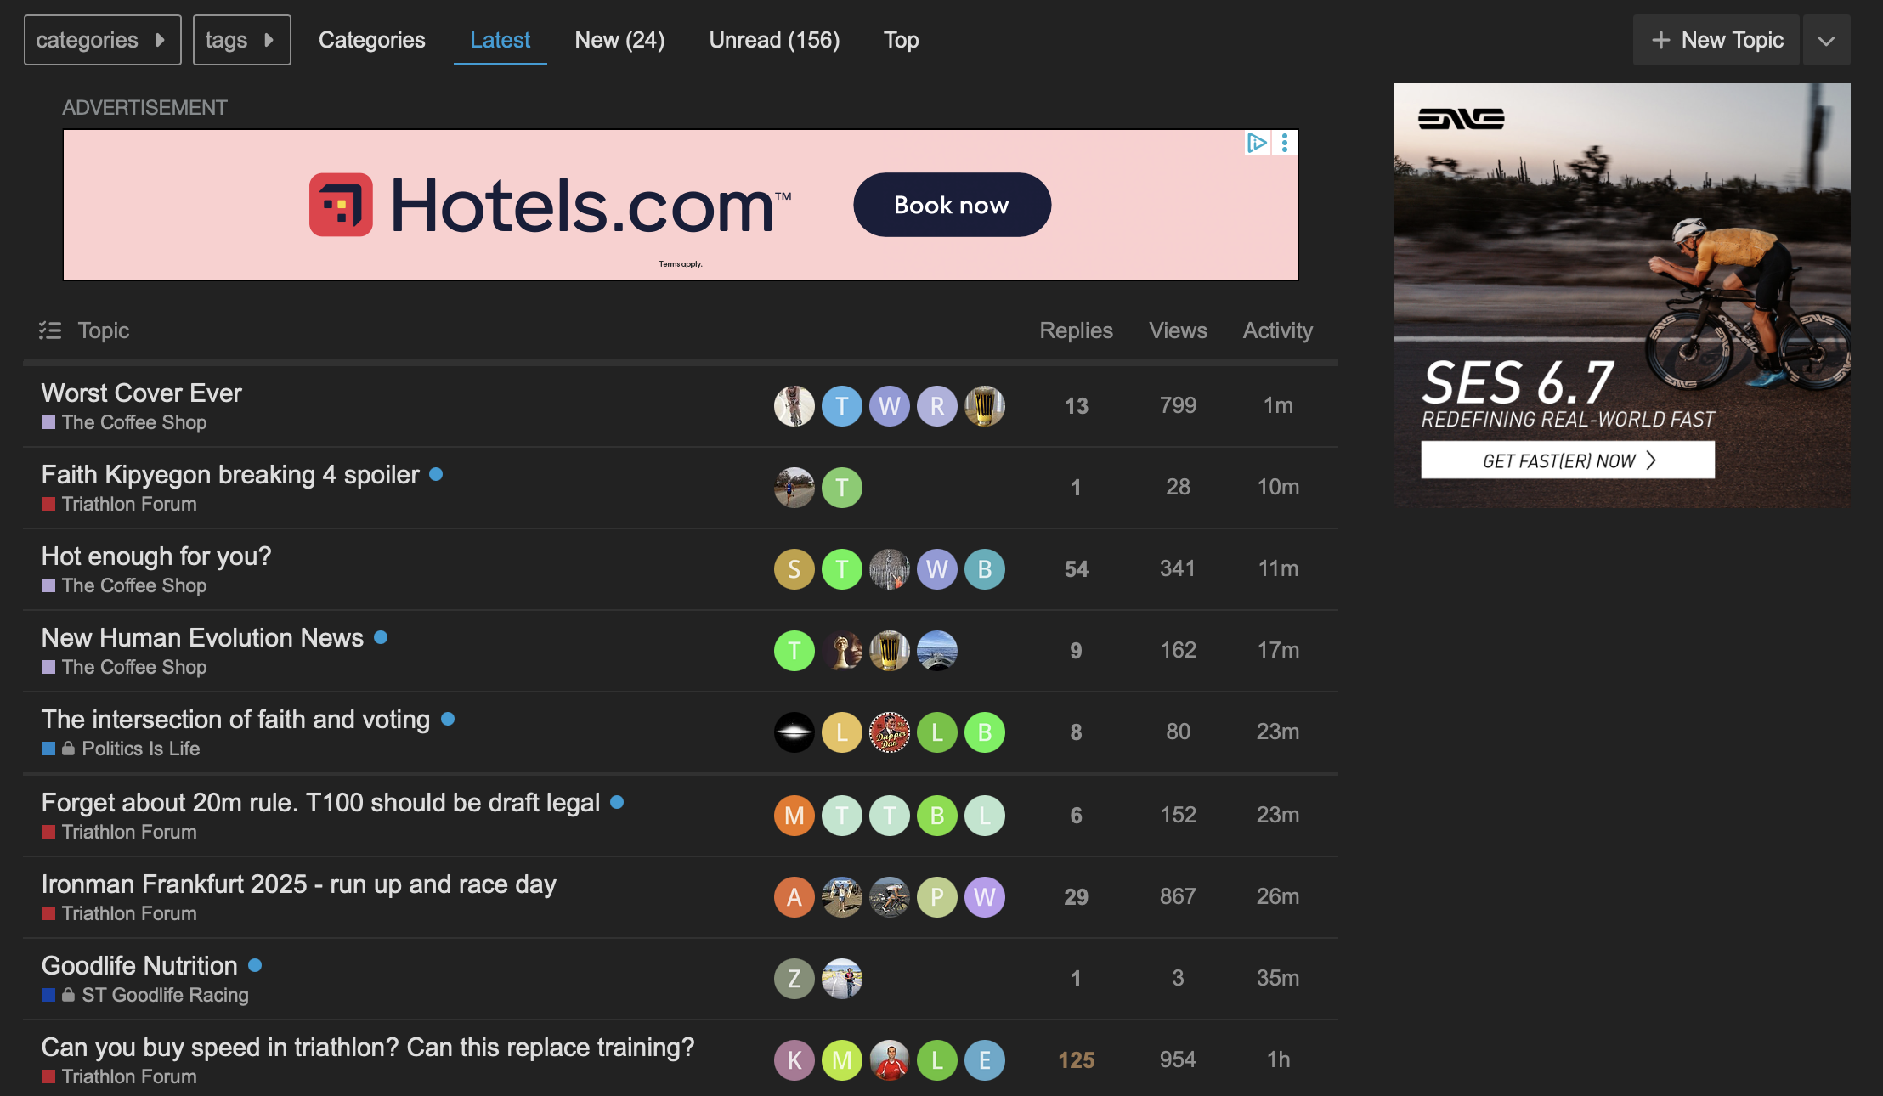Image resolution: width=1883 pixels, height=1096 pixels.
Task: Expand the tags filter dropdown
Action: [241, 40]
